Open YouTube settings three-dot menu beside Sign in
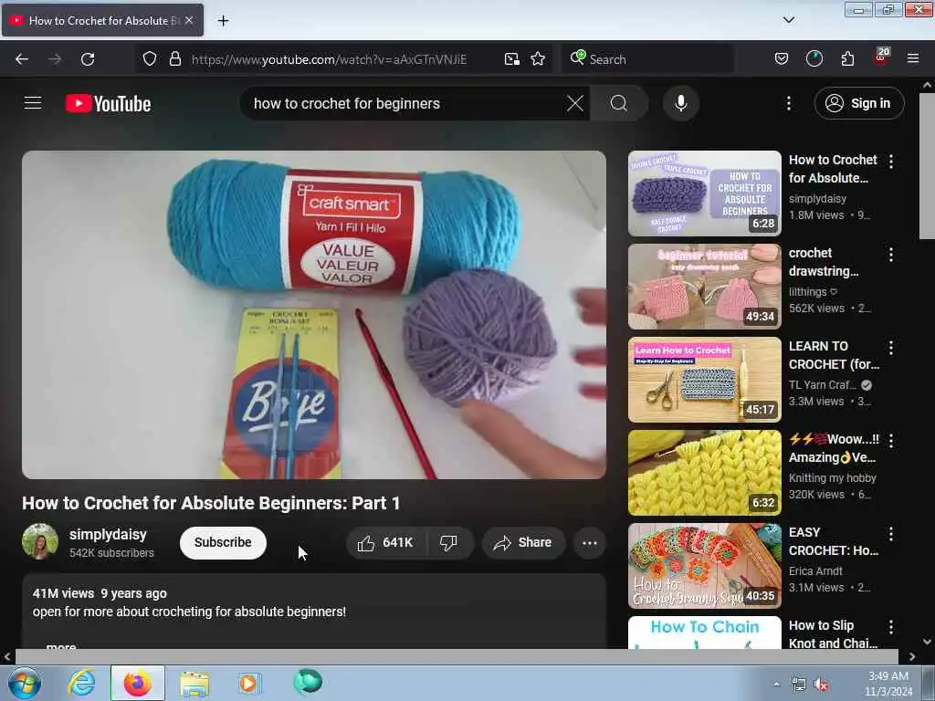The height and width of the screenshot is (701, 935). 788,103
